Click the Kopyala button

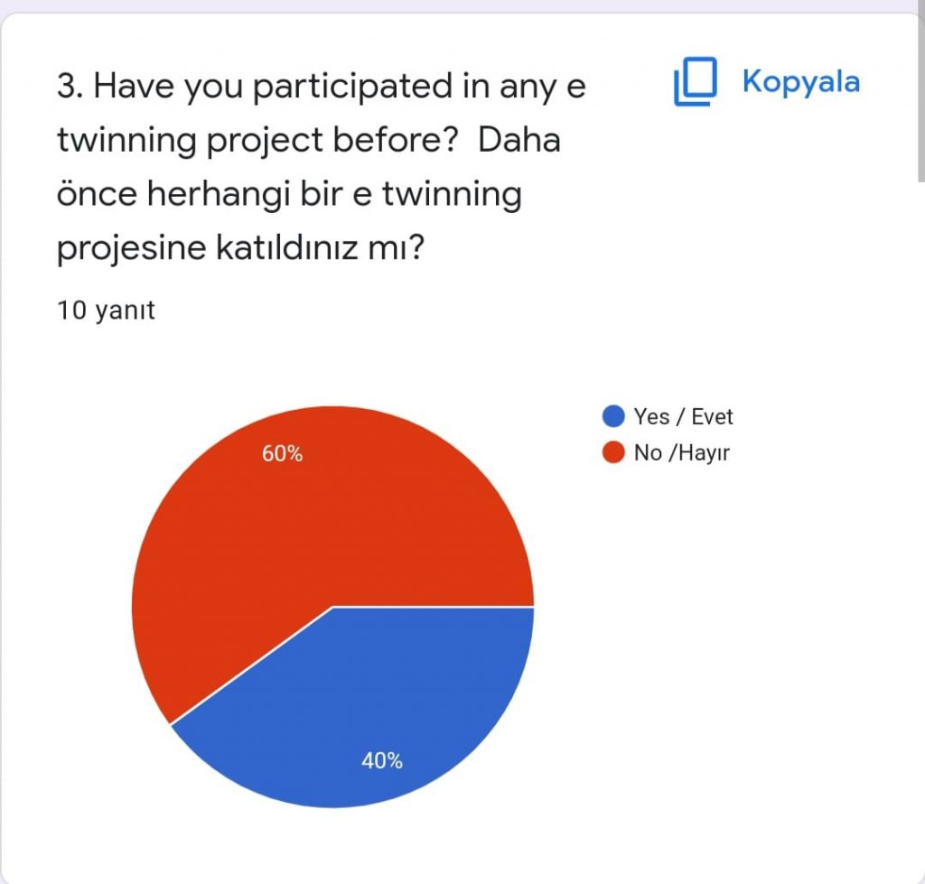click(799, 81)
